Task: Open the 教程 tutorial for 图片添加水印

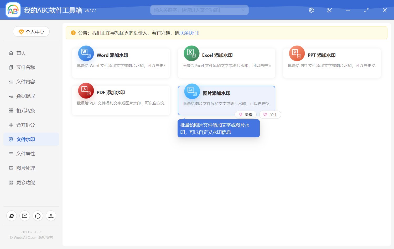Action: (x=246, y=115)
